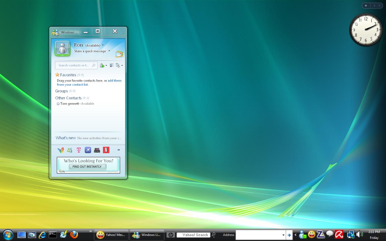Expand the Share a quick message dropdown
The image size is (386, 241).
tap(109, 51)
